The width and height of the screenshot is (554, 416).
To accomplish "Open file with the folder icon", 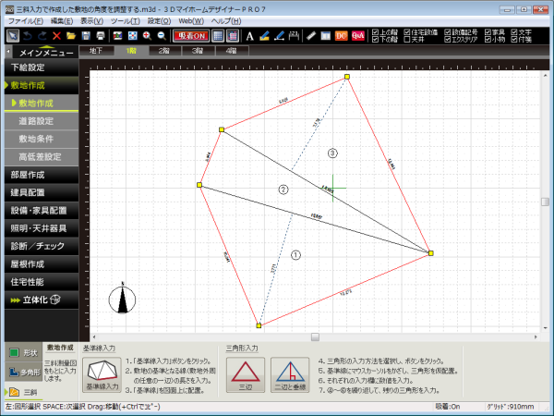I will [70, 35].
